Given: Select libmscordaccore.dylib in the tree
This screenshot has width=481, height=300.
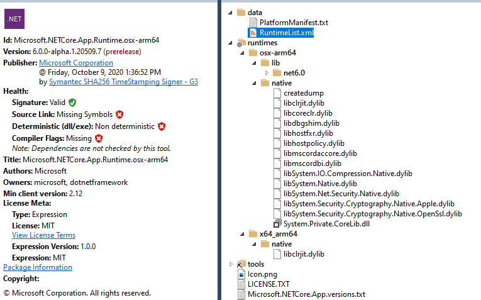Looking at the screenshot, I should click(320, 153).
